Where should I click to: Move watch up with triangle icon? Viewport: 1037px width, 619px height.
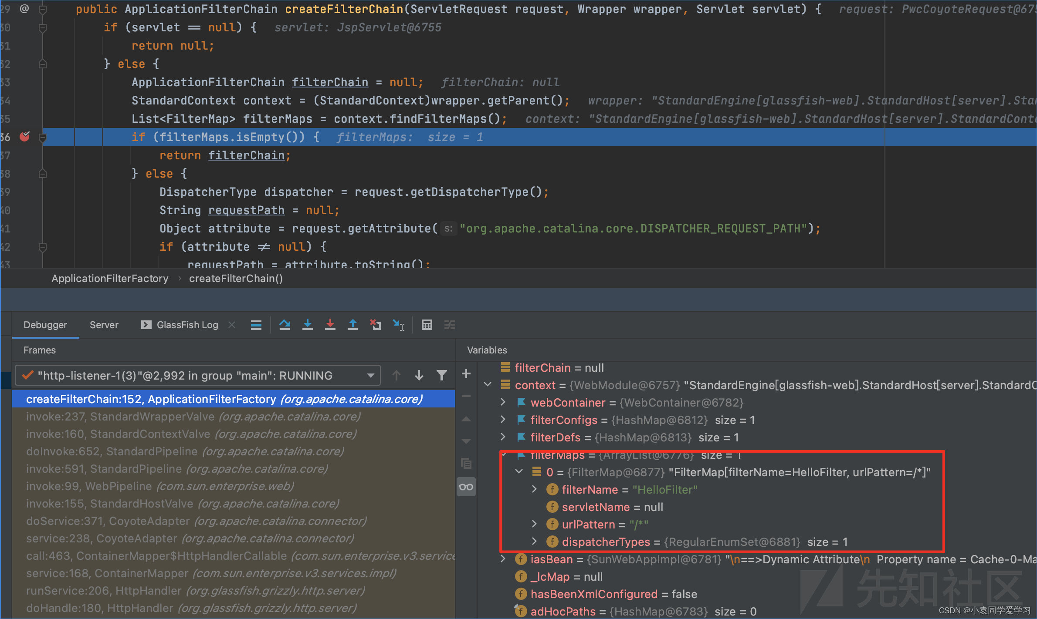(466, 419)
